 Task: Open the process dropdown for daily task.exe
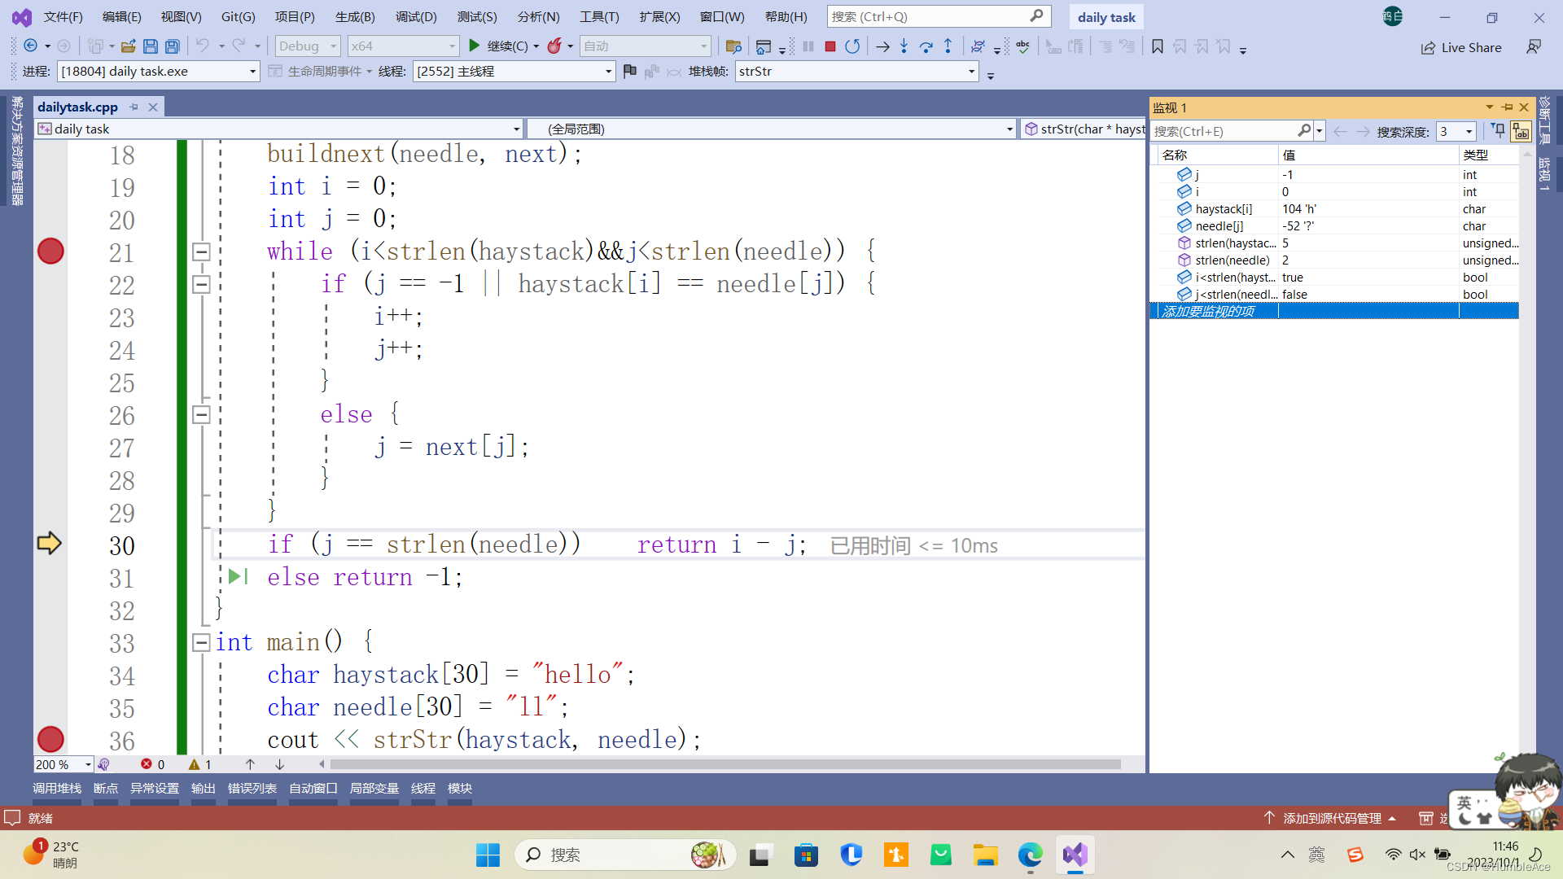pyautogui.click(x=252, y=72)
